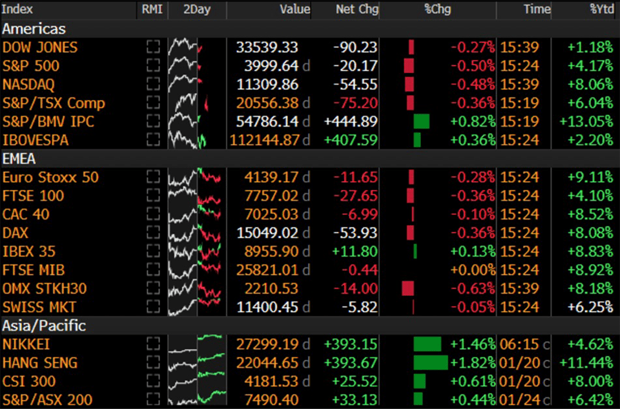Open the FTSE 100 index
The image size is (620, 409).
(x=33, y=196)
